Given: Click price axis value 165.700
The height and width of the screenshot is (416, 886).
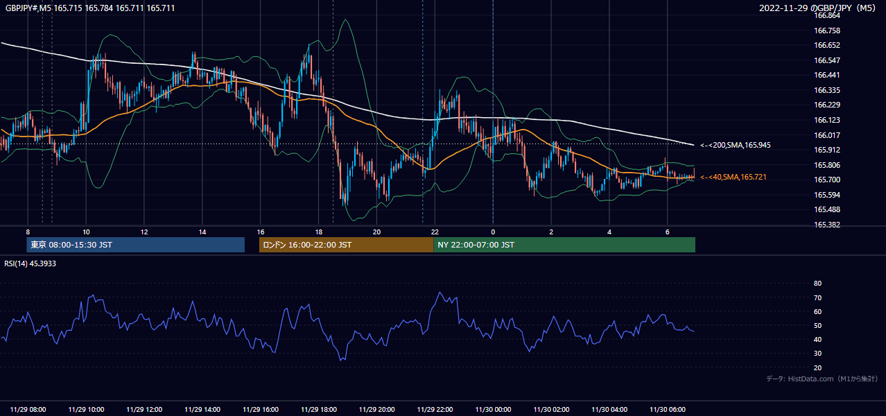Looking at the screenshot, I should [x=827, y=180].
